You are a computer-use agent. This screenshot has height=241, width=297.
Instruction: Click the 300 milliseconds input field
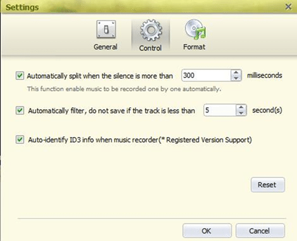click(206, 75)
